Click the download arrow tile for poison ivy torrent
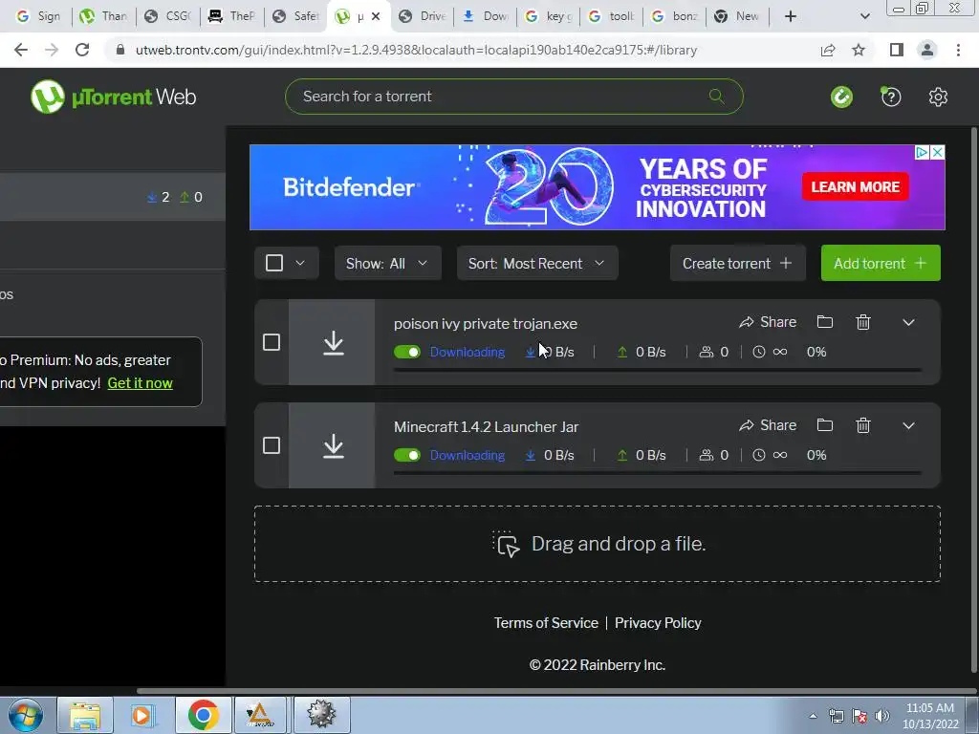Viewport: 979px width, 734px height. (x=332, y=342)
